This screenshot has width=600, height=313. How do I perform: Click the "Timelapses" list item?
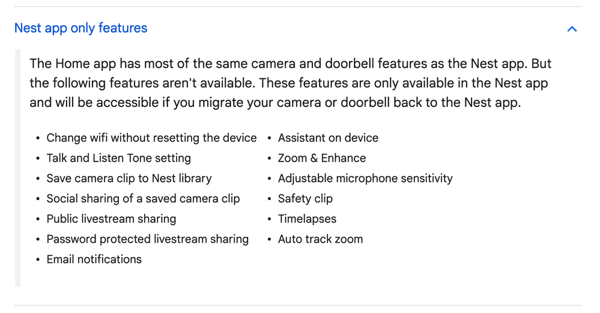tap(307, 219)
